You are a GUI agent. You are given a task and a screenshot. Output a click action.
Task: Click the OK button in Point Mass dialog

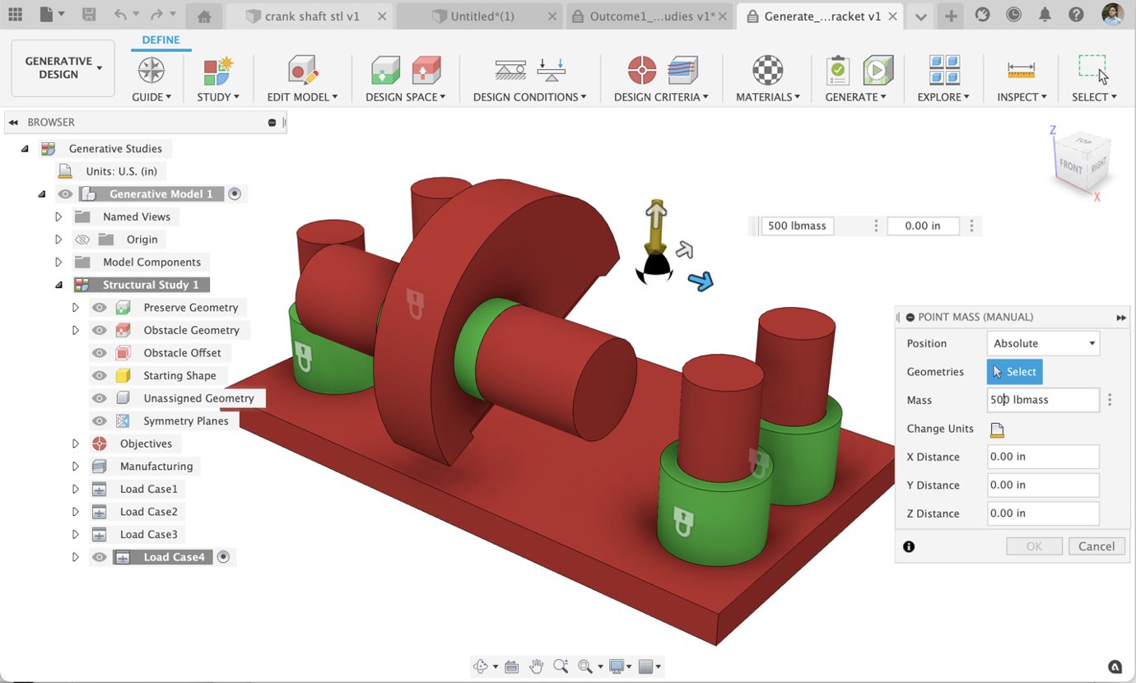pos(1034,546)
